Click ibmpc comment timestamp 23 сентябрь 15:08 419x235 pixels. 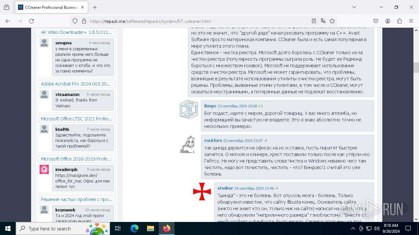(x=237, y=106)
